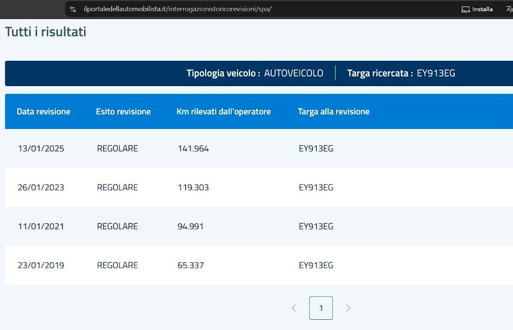Image resolution: width=513 pixels, height=330 pixels.
Task: Click the date 26/01/2023
Action: click(x=41, y=187)
